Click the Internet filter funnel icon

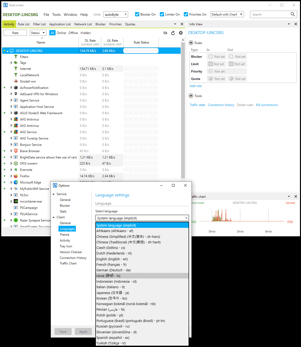pos(16,69)
